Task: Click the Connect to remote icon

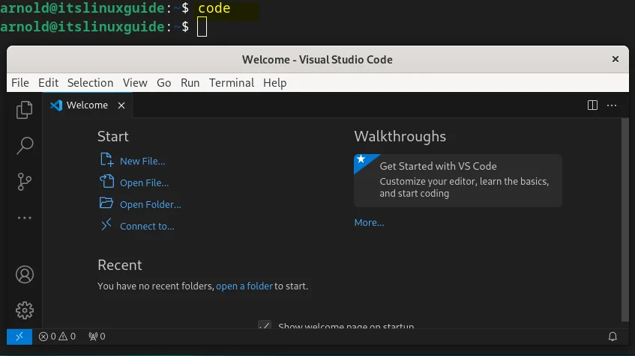Action: click(106, 224)
